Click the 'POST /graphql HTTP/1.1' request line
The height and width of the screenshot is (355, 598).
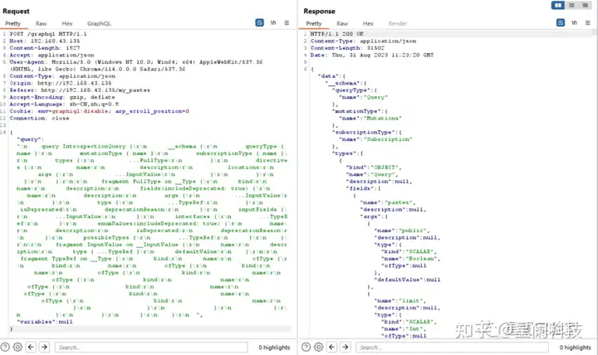point(48,34)
